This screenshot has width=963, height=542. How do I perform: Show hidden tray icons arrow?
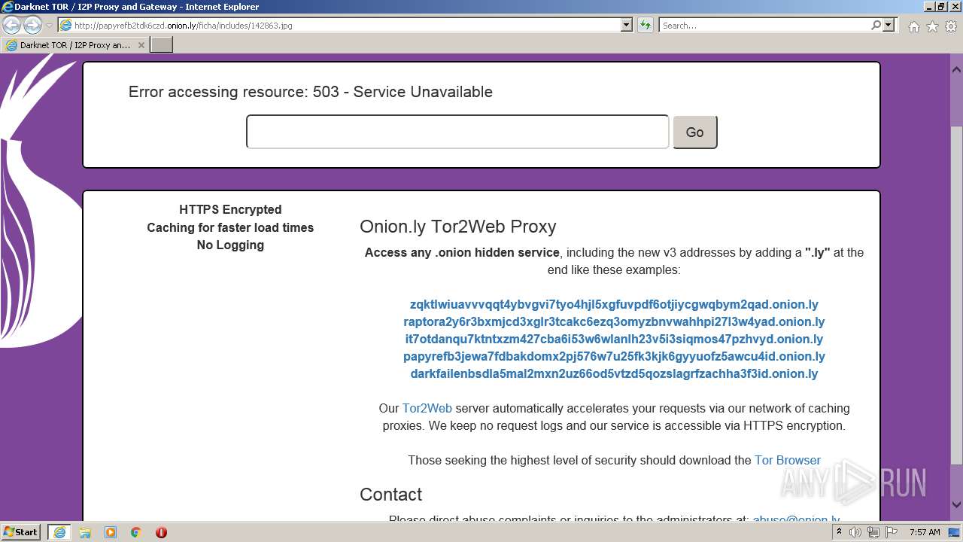[839, 532]
